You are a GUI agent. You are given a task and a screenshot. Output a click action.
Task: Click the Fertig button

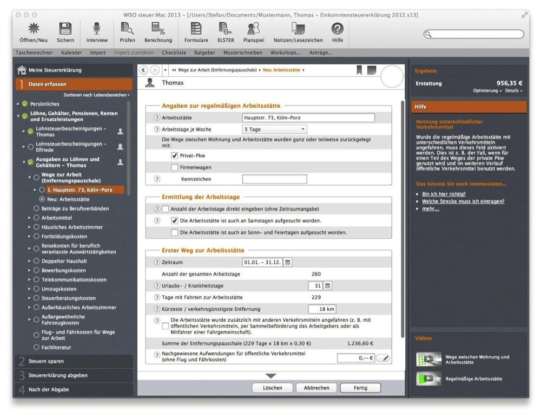point(360,388)
